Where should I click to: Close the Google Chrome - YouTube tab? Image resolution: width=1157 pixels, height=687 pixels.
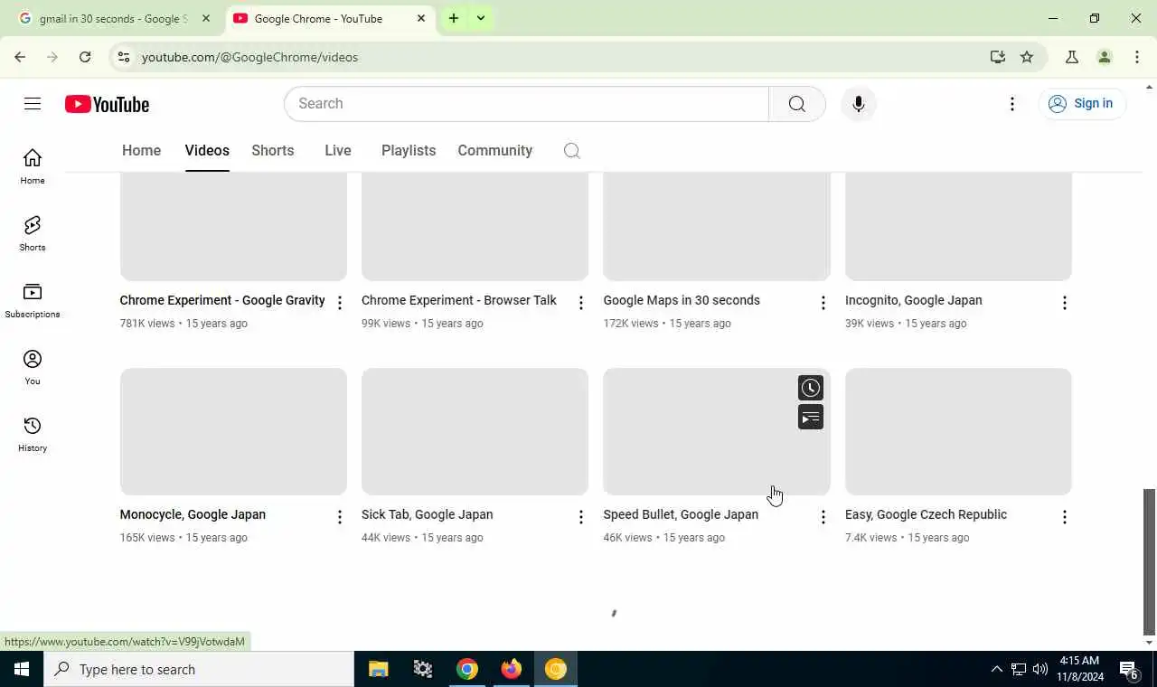pos(420,18)
